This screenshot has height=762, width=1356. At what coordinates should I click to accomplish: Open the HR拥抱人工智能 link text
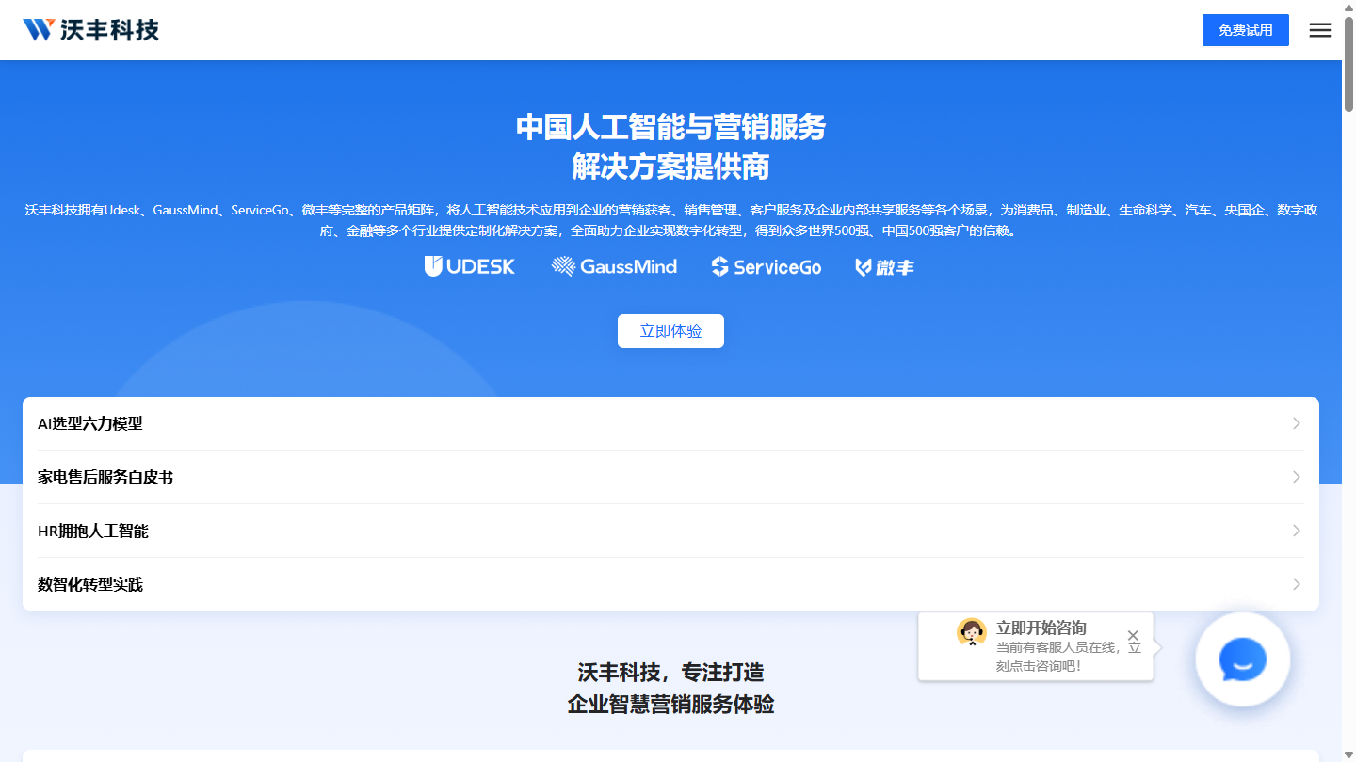(x=93, y=531)
